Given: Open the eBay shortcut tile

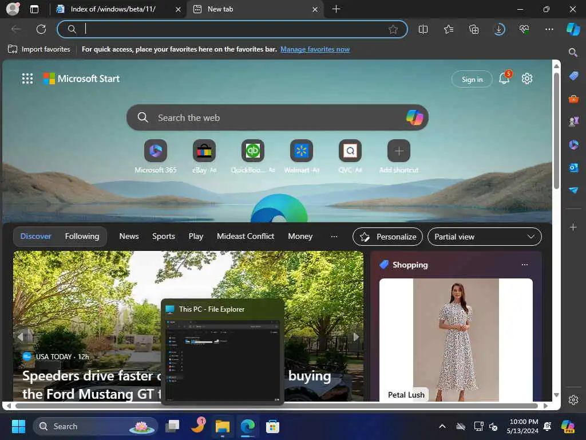Looking at the screenshot, I should (x=204, y=151).
